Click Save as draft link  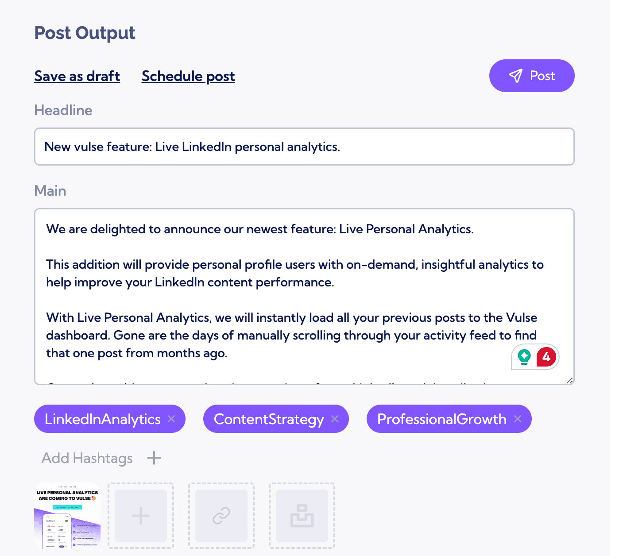pos(77,76)
